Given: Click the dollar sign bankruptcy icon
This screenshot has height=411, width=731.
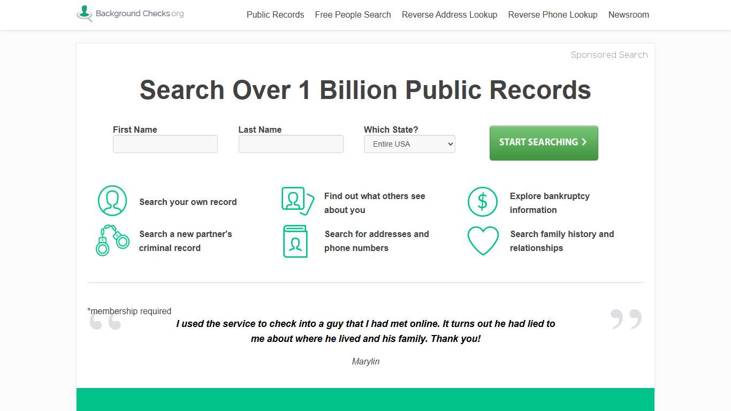Looking at the screenshot, I should tap(483, 202).
